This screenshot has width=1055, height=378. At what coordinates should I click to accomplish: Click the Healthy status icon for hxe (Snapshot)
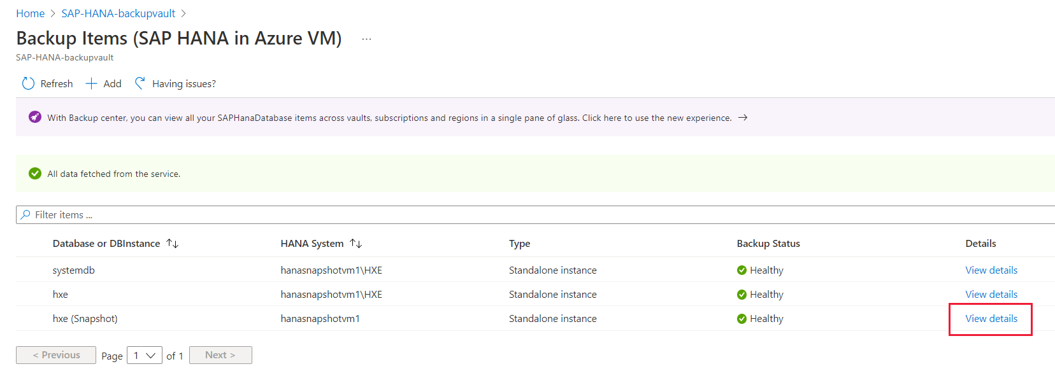tap(742, 319)
